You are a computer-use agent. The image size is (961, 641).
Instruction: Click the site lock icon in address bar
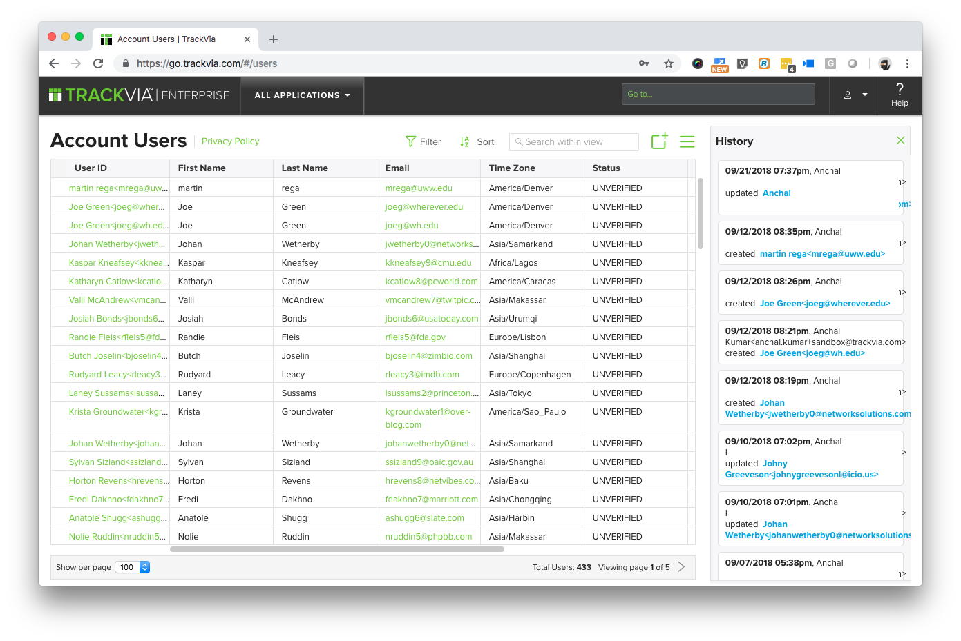(x=126, y=63)
